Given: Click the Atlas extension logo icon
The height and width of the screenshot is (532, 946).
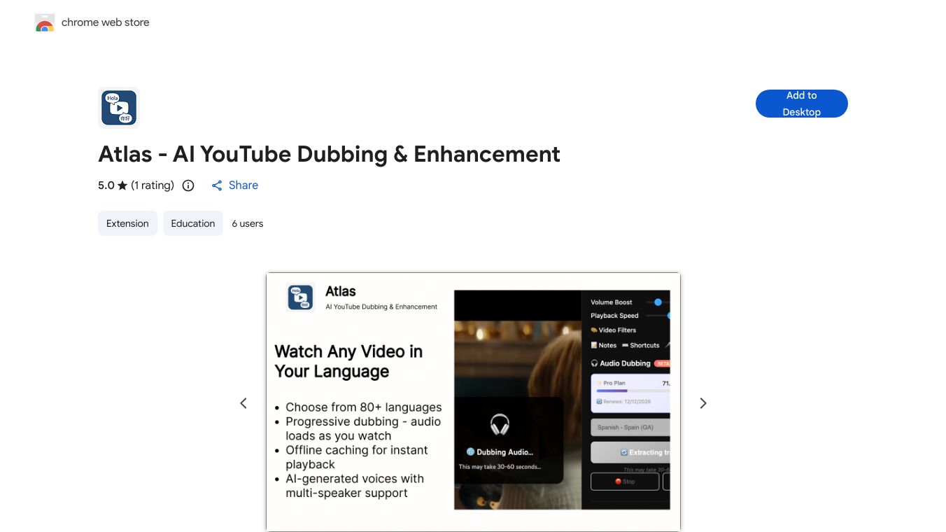Looking at the screenshot, I should (x=119, y=108).
